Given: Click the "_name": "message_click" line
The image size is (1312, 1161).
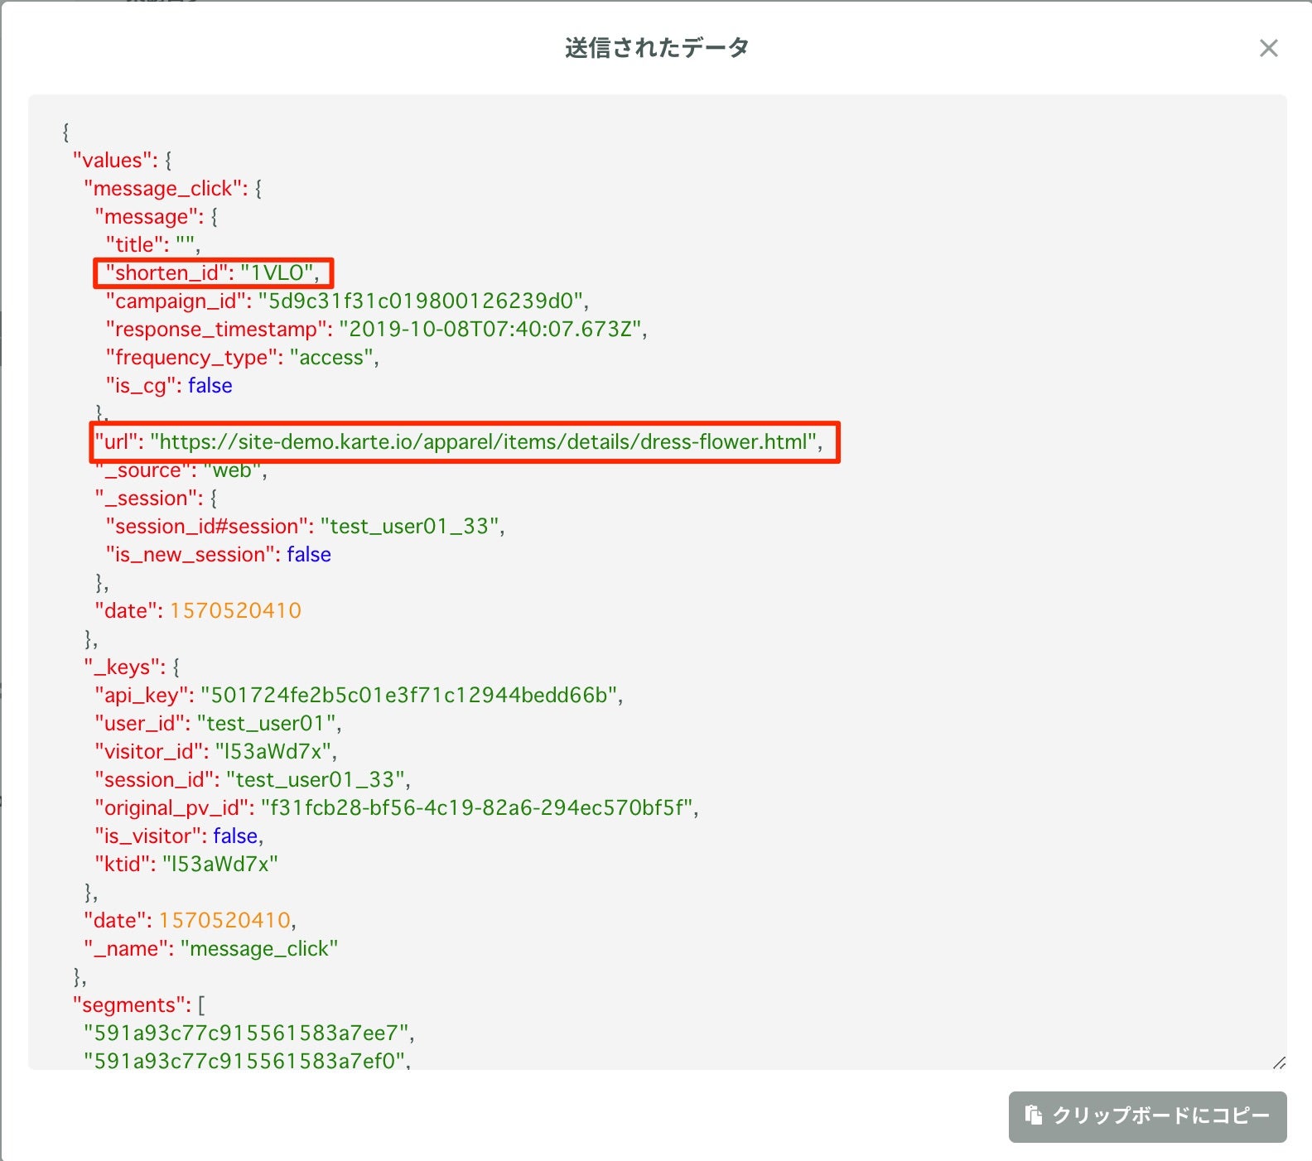Looking at the screenshot, I should [x=210, y=948].
